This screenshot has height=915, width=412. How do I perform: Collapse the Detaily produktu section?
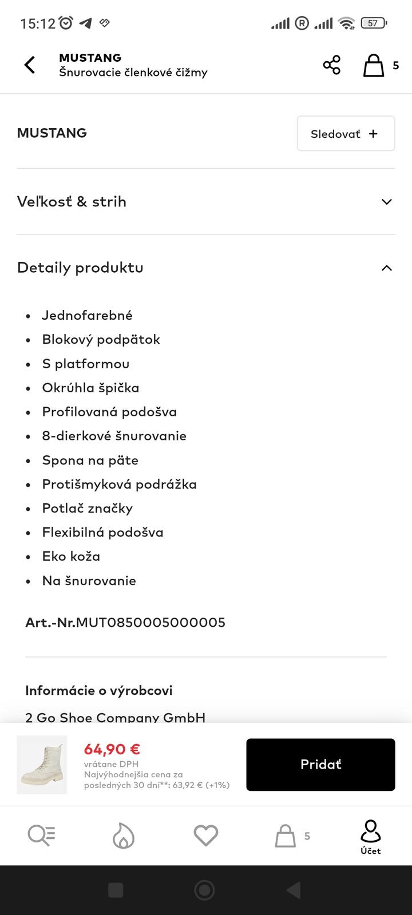click(206, 268)
